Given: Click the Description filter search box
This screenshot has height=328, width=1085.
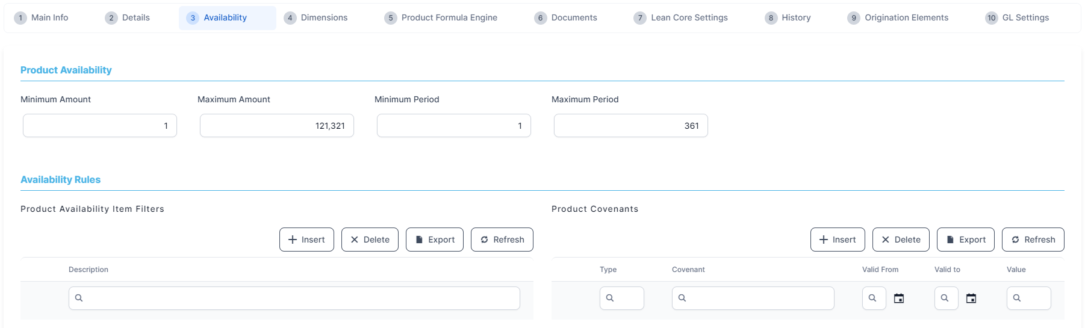Looking at the screenshot, I should pos(294,299).
